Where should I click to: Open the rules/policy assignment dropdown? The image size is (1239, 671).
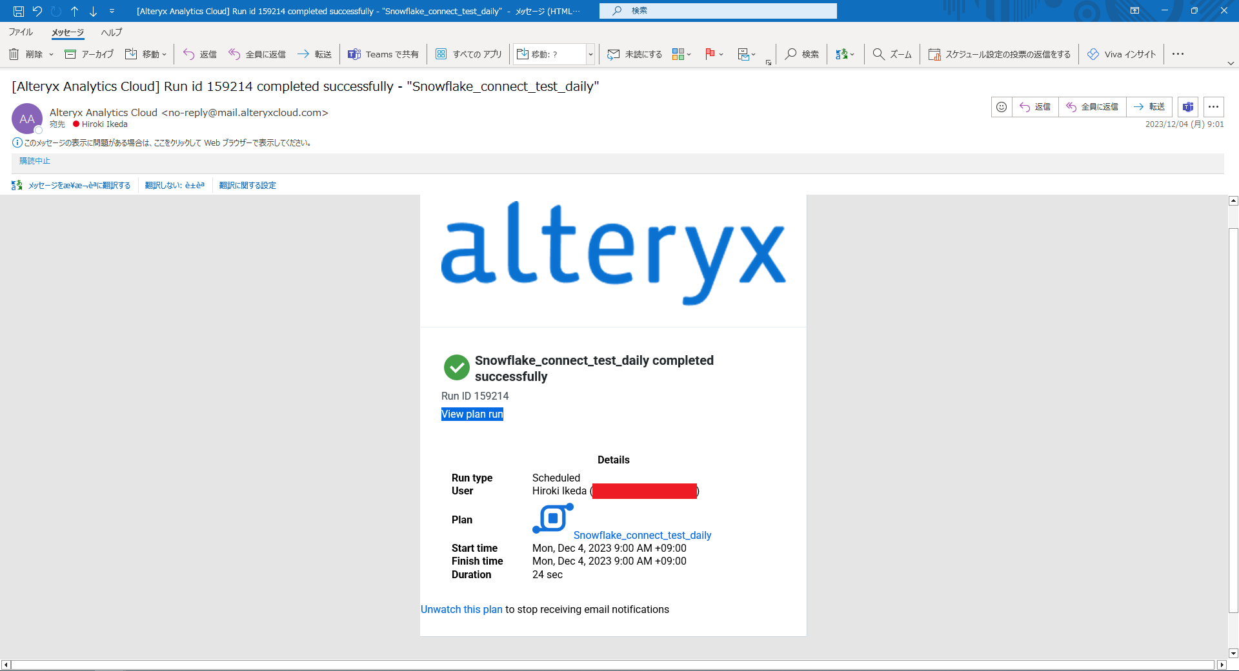click(x=747, y=54)
